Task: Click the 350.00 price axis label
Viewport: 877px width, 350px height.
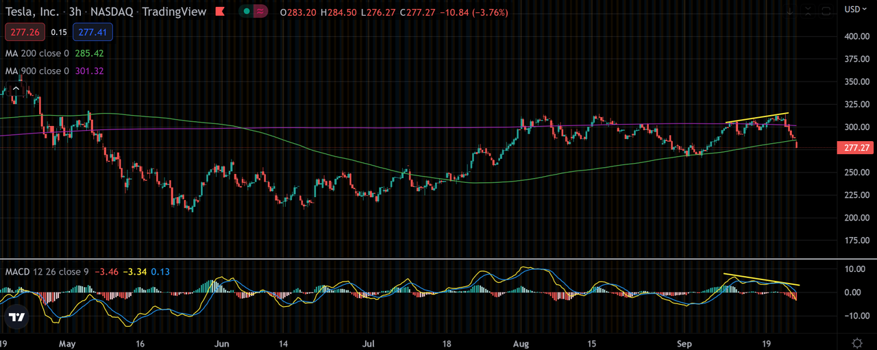Action: [x=856, y=82]
